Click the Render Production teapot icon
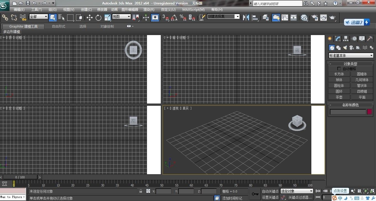The width and height of the screenshot is (376, 201). point(333,17)
